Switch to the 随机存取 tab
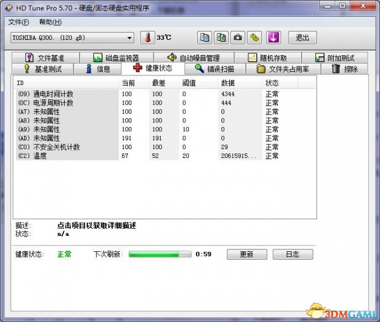The height and width of the screenshot is (322, 380). click(268, 58)
